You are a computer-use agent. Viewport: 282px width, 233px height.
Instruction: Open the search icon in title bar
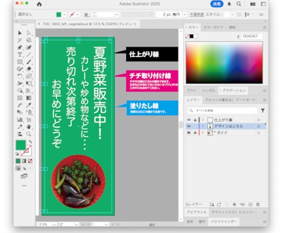coord(238,4)
